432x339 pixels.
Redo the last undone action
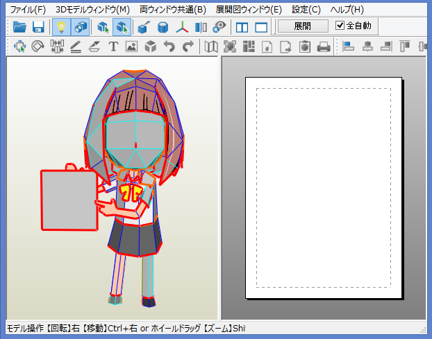click(x=188, y=46)
